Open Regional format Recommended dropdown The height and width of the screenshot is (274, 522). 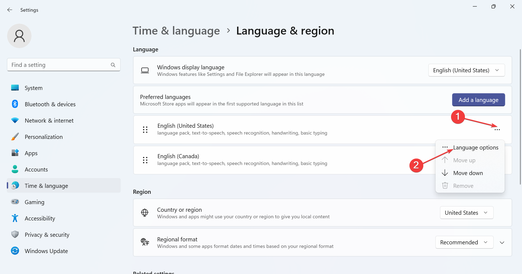tap(464, 242)
